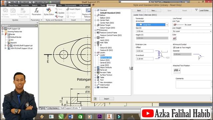Select the Feature Control Frame icon
This screenshot has width=213, height=120.
click(x=98, y=33)
